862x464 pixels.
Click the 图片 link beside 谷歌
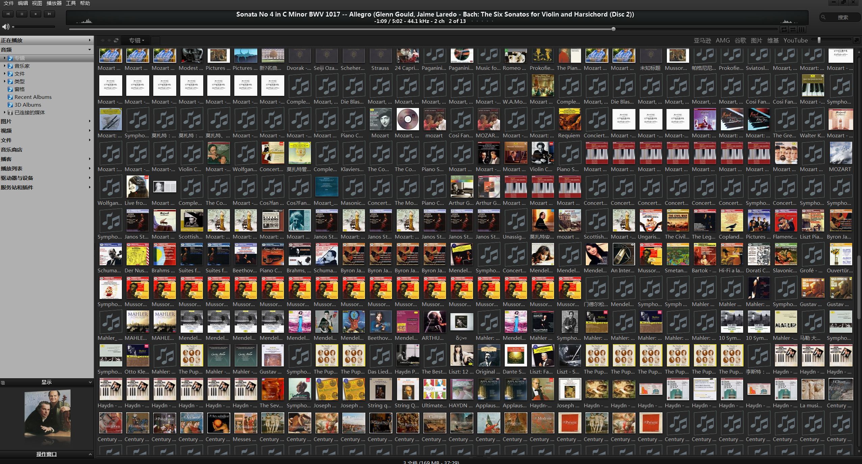click(x=756, y=40)
